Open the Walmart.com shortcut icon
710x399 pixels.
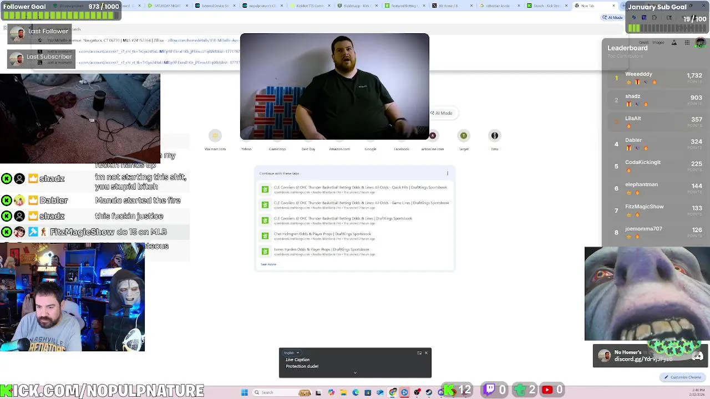tap(215, 136)
